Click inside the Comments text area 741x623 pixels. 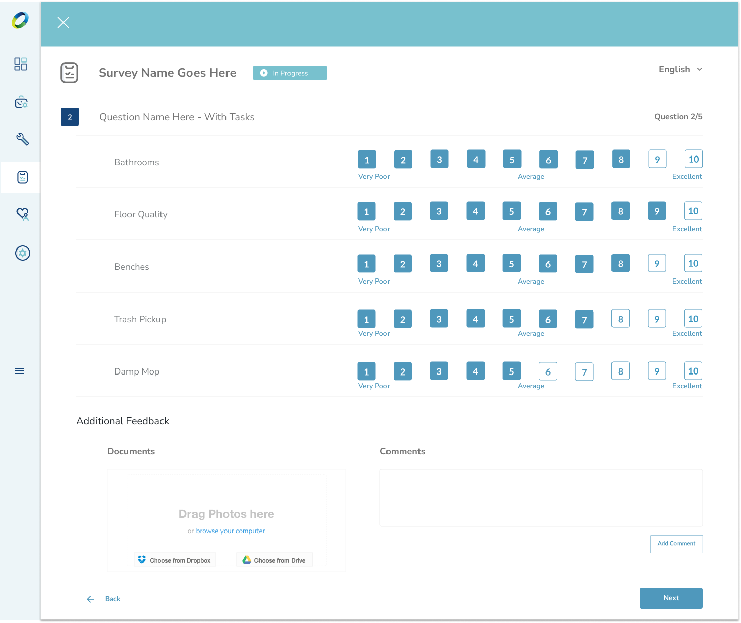point(541,497)
